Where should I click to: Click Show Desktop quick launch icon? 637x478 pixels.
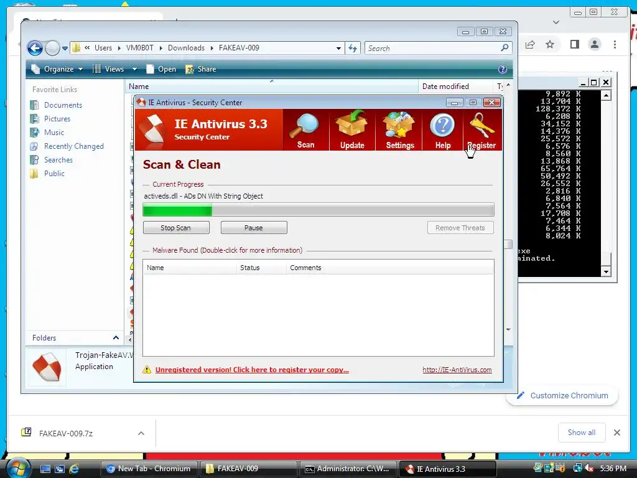click(45, 469)
